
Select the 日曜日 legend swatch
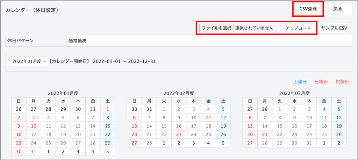(x=321, y=82)
